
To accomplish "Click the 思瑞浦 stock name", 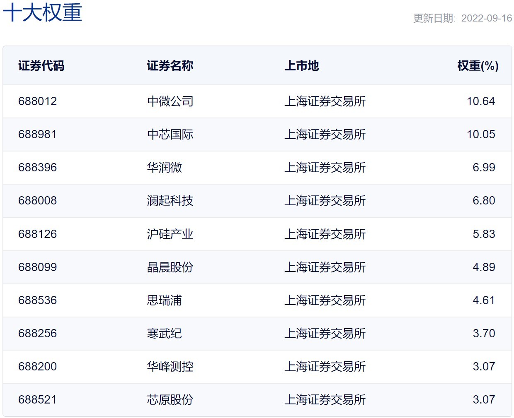I will click(x=164, y=300).
